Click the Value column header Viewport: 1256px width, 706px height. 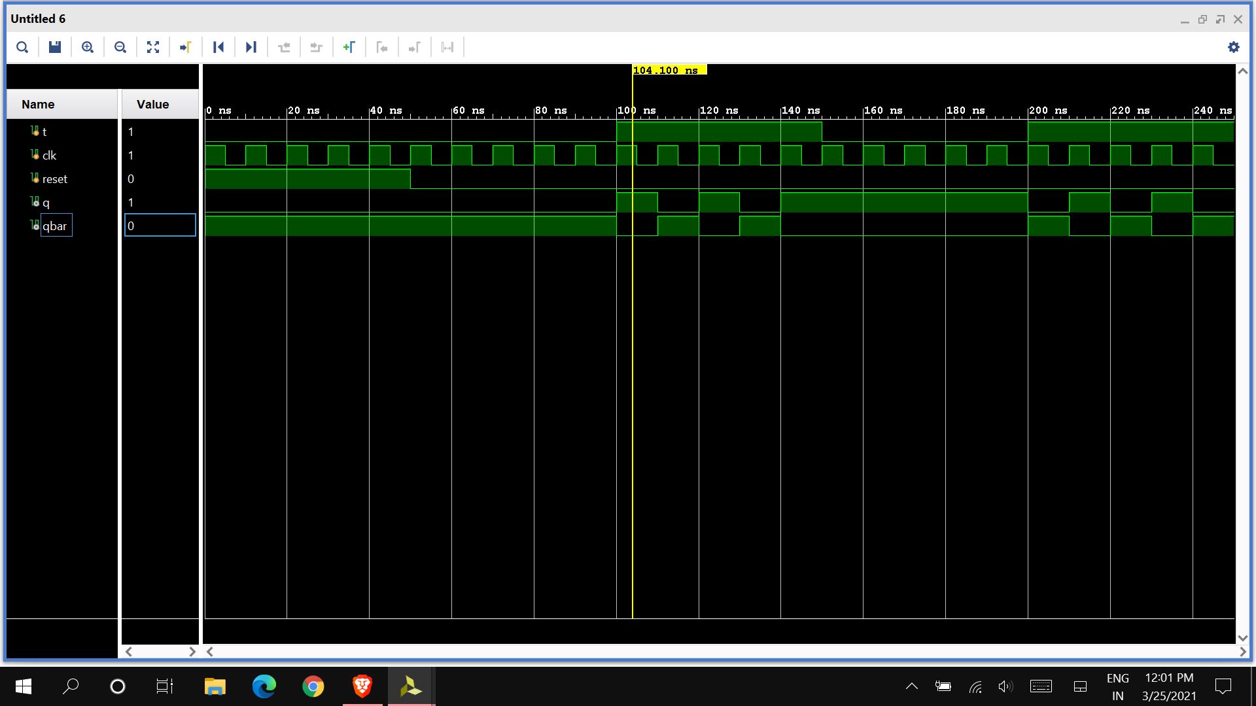(x=152, y=105)
